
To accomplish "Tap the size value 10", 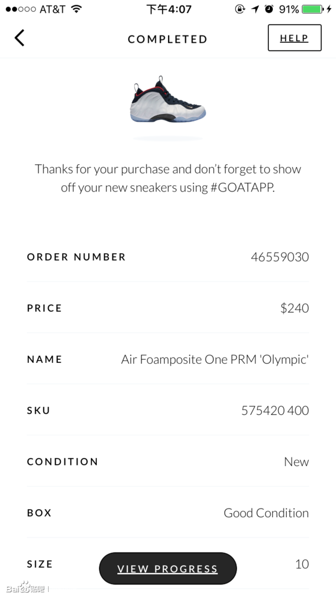I will [x=302, y=564].
